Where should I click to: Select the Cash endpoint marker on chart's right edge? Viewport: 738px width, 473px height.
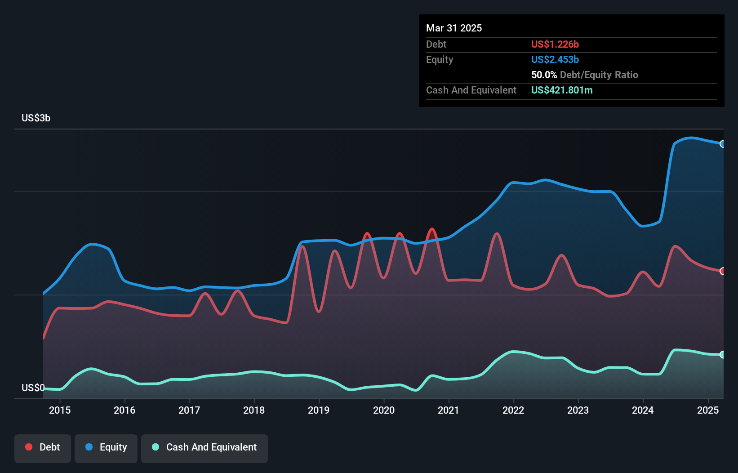723,353
